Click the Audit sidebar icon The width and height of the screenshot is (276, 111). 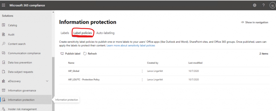(4, 35)
